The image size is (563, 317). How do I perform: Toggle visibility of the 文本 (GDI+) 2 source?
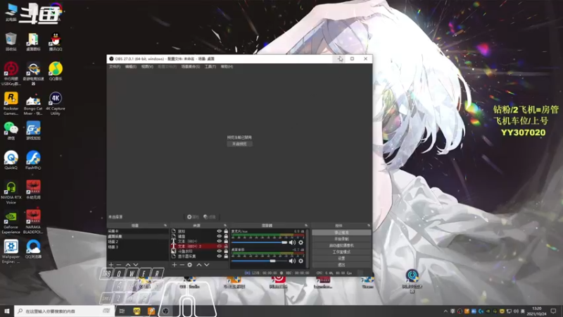point(219,246)
